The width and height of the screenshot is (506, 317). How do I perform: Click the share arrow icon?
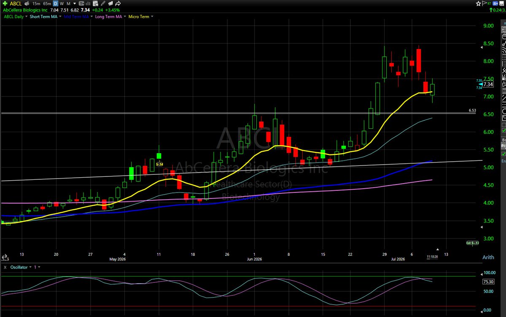click(118, 4)
